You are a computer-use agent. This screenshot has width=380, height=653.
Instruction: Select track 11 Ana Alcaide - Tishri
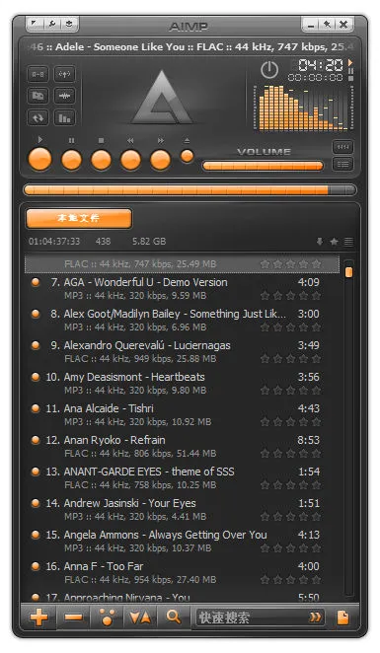(x=182, y=415)
